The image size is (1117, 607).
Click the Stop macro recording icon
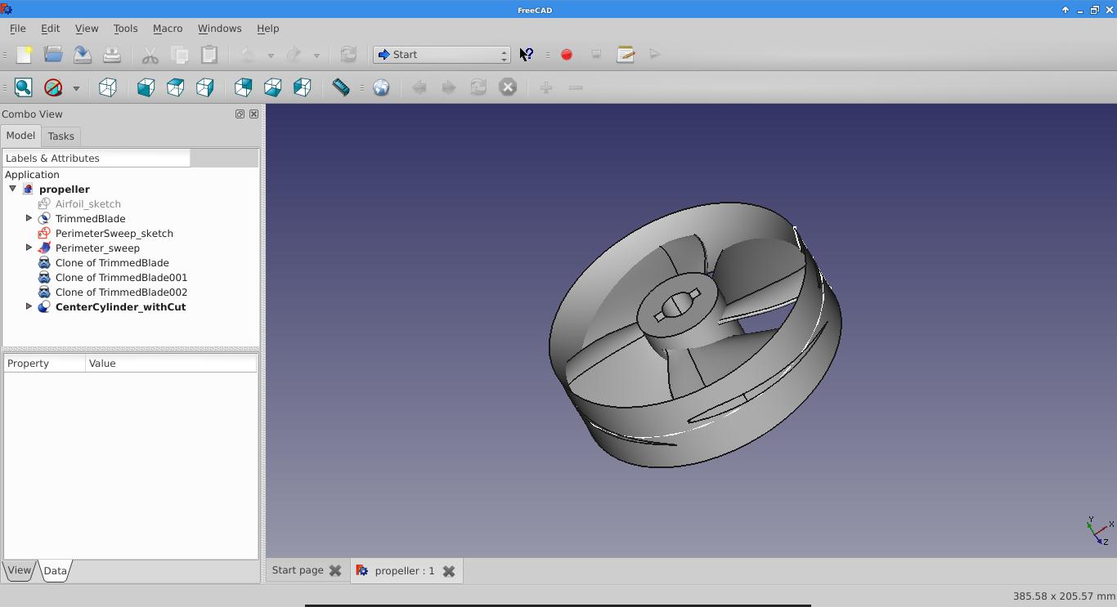point(596,55)
